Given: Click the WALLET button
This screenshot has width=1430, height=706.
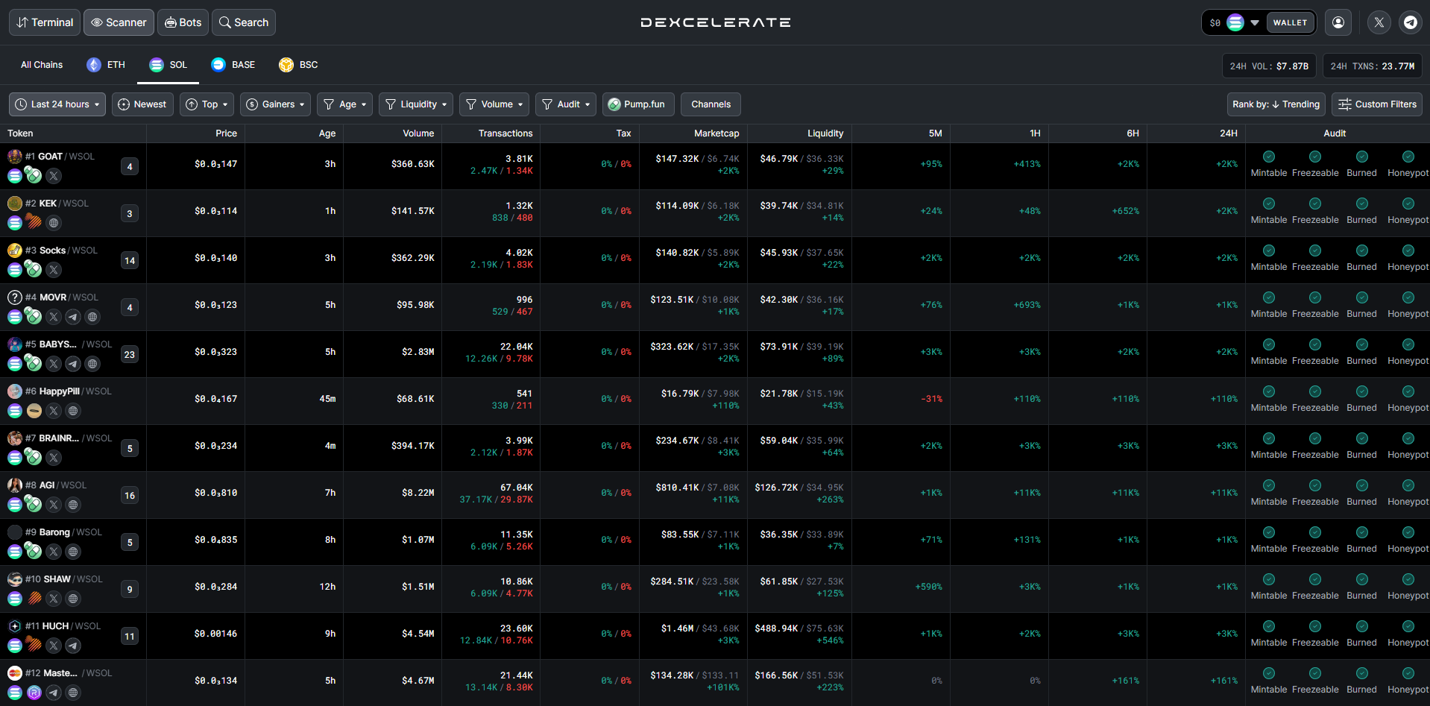Looking at the screenshot, I should 1290,22.
